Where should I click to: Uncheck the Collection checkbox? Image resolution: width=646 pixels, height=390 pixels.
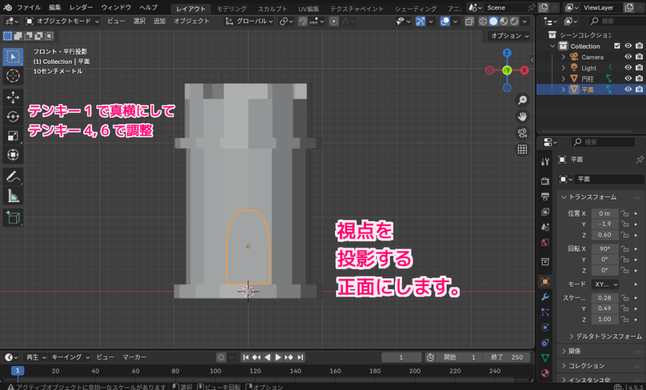(x=616, y=45)
